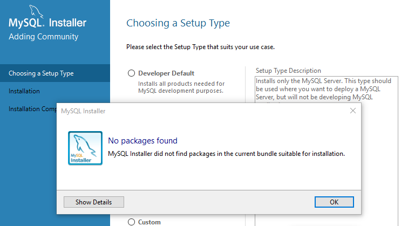Click the Choosing a Setup Type page heading
The image size is (401, 226).
[178, 23]
